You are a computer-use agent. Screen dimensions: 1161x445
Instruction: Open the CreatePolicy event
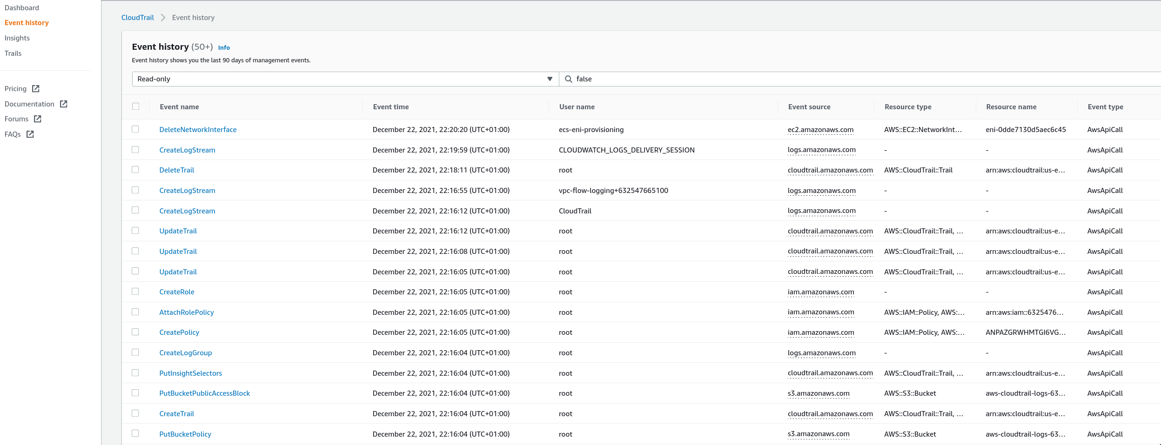pos(179,332)
